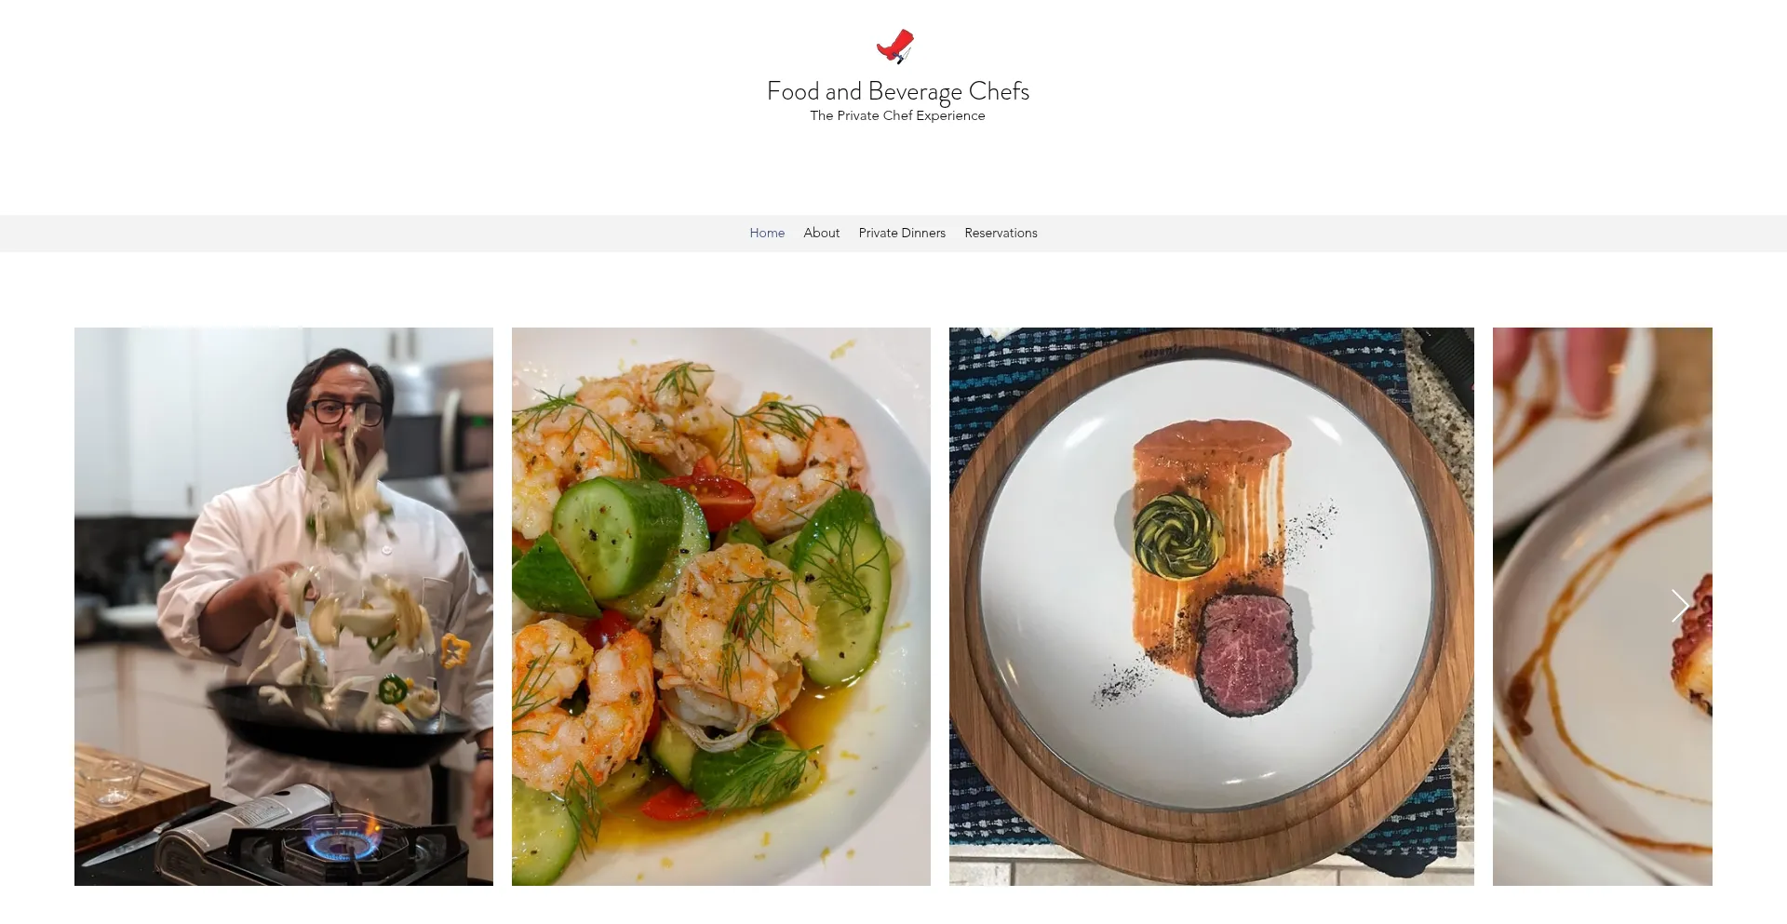Image resolution: width=1787 pixels, height=924 pixels.
Task: Click the red chef knife logo icon
Action: pos(895,46)
